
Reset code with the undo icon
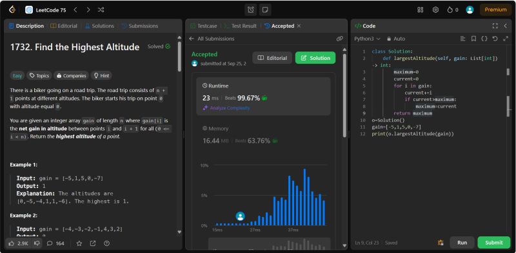pos(495,39)
